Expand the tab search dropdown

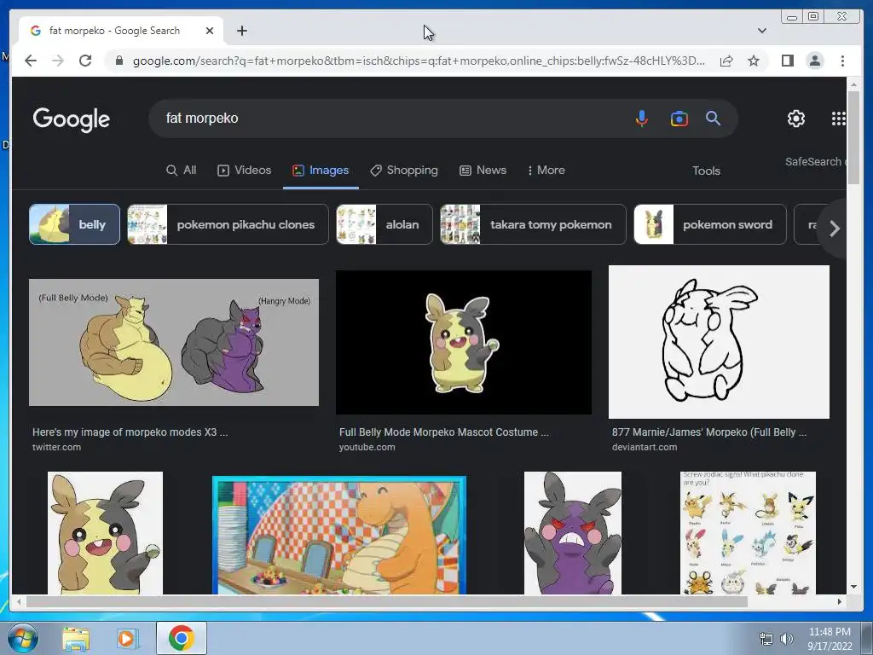pyautogui.click(x=761, y=31)
